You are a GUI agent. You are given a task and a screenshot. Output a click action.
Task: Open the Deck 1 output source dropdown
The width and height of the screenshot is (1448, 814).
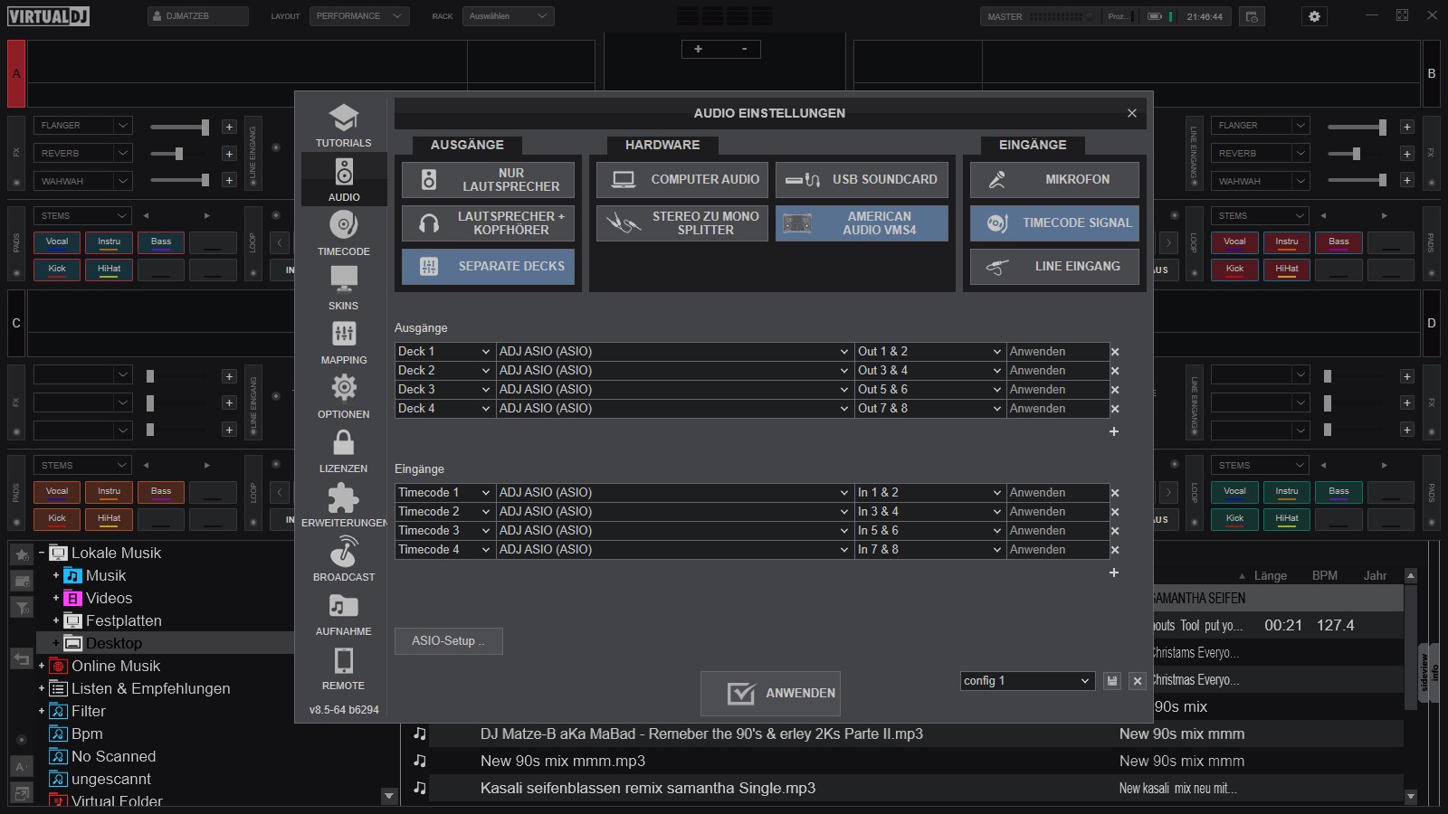tap(444, 352)
